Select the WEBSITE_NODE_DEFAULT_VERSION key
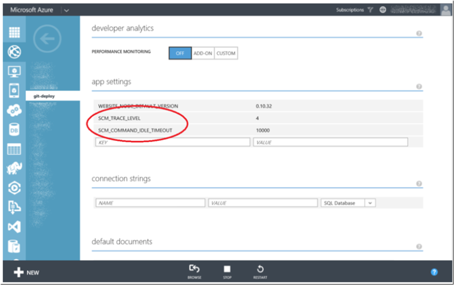The height and width of the screenshot is (285, 454). (x=138, y=106)
